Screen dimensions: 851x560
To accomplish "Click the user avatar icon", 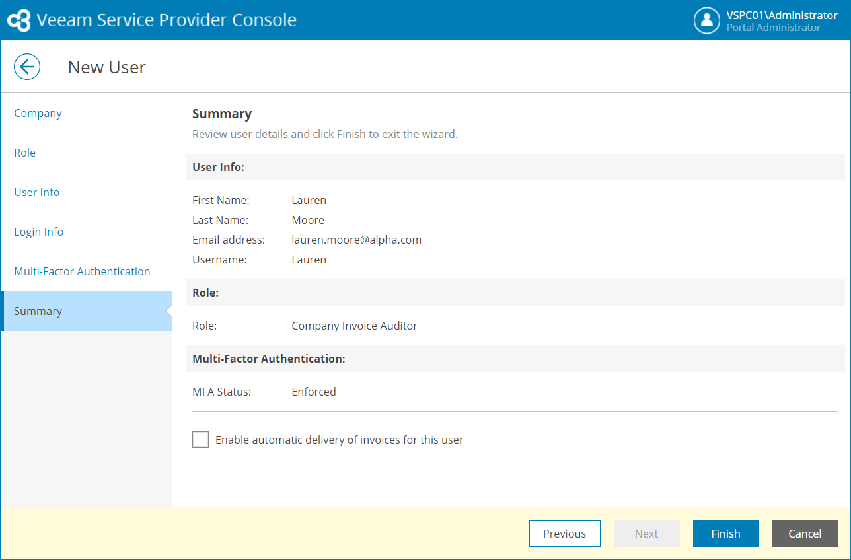I will coord(706,20).
